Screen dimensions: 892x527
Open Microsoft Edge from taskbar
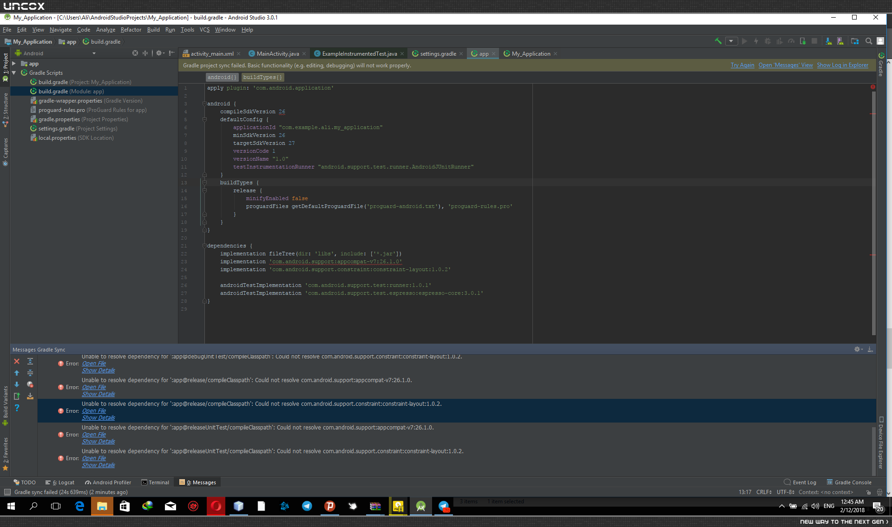click(79, 506)
